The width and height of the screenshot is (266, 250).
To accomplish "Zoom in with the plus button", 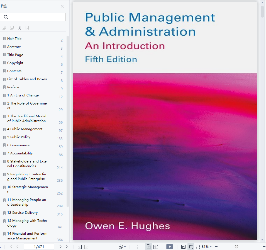I will (x=264, y=247).
